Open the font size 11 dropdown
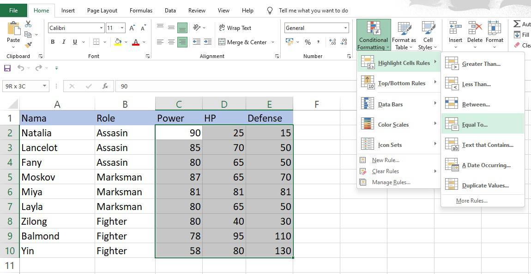Image resolution: width=531 pixels, height=274 pixels. [122, 28]
